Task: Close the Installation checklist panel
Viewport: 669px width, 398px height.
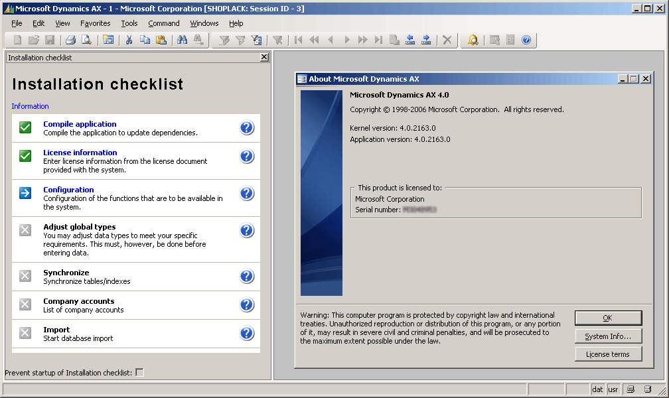Action: [265, 57]
